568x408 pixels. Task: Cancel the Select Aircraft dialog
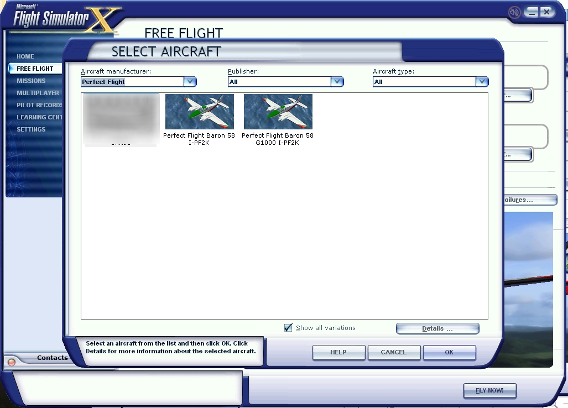pos(394,352)
